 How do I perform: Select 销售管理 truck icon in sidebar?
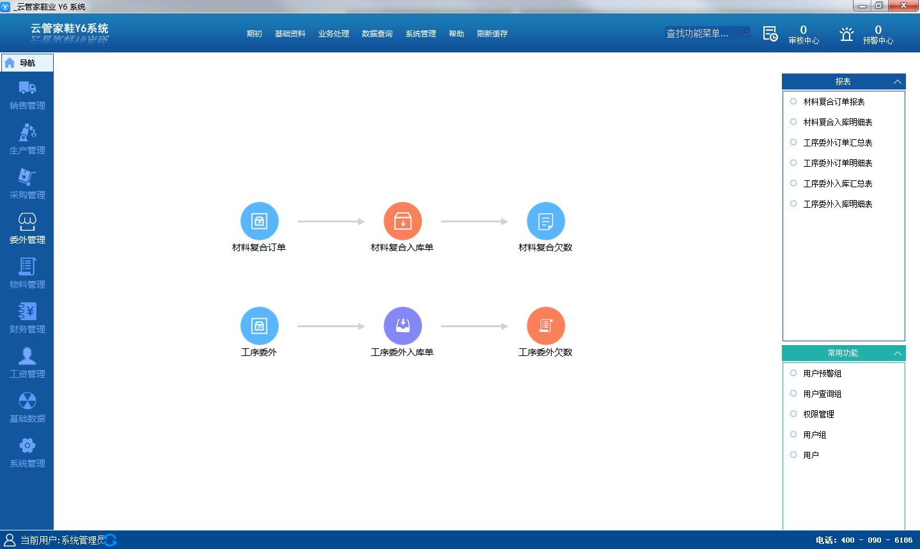tap(27, 88)
